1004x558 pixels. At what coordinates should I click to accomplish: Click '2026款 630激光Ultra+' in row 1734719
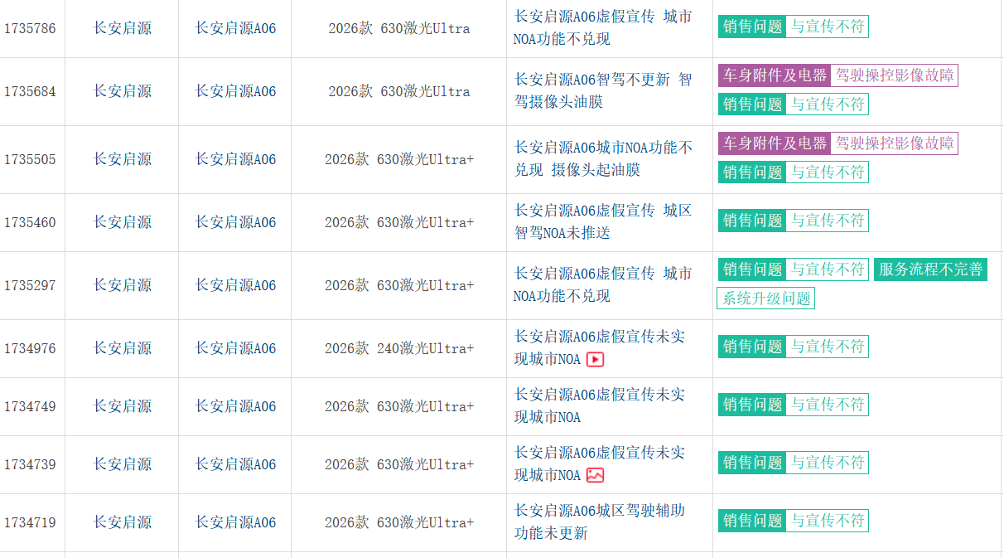click(x=399, y=522)
